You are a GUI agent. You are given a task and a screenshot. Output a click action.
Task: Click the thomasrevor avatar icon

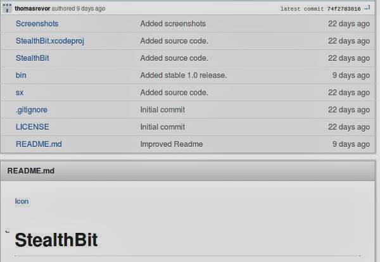click(x=9, y=9)
